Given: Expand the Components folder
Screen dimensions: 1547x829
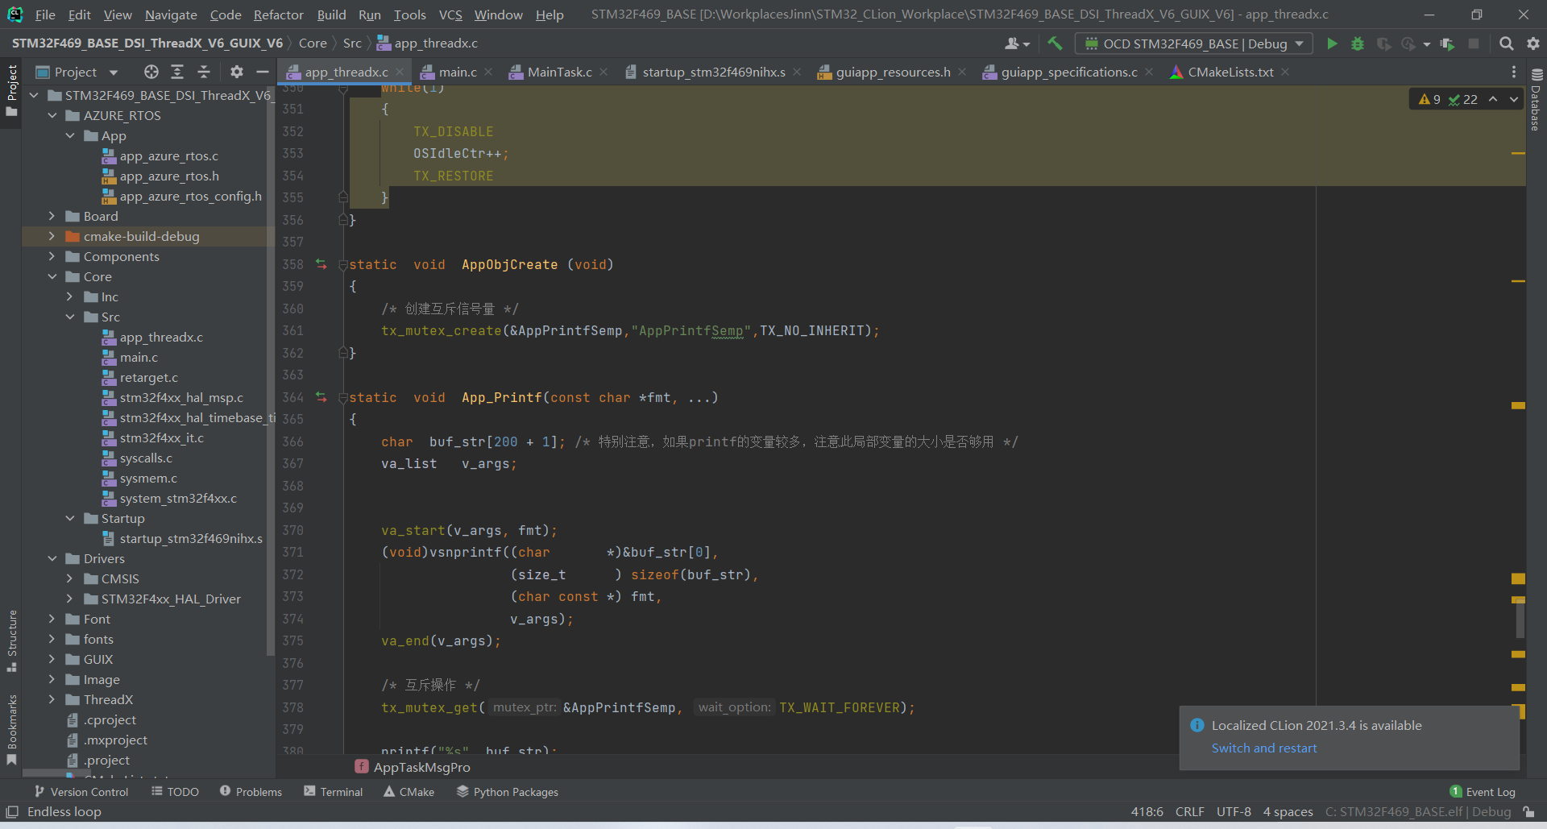Looking at the screenshot, I should click(52, 256).
